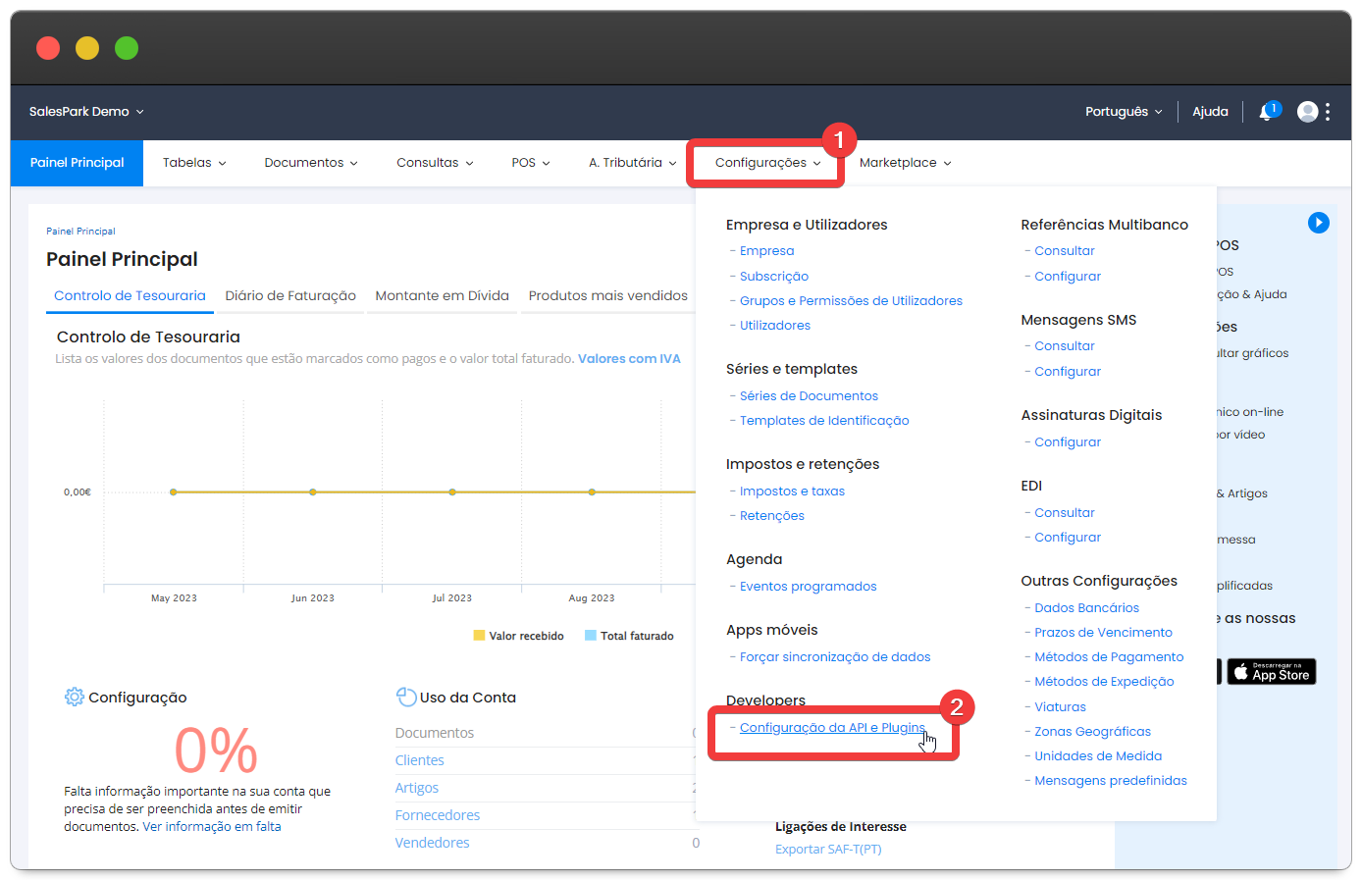Click the Jun 2023 chart data point
This screenshot has height=880, width=1362.
tap(313, 492)
